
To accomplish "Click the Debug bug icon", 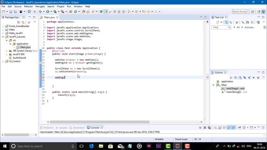I will click(x=40, y=12).
